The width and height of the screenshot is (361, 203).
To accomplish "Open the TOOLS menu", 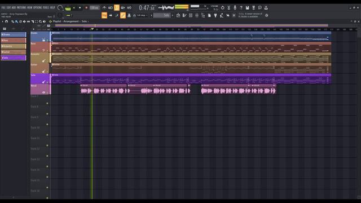I will point(46,7).
